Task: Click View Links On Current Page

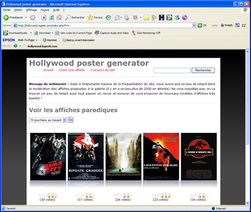Action: point(73,33)
